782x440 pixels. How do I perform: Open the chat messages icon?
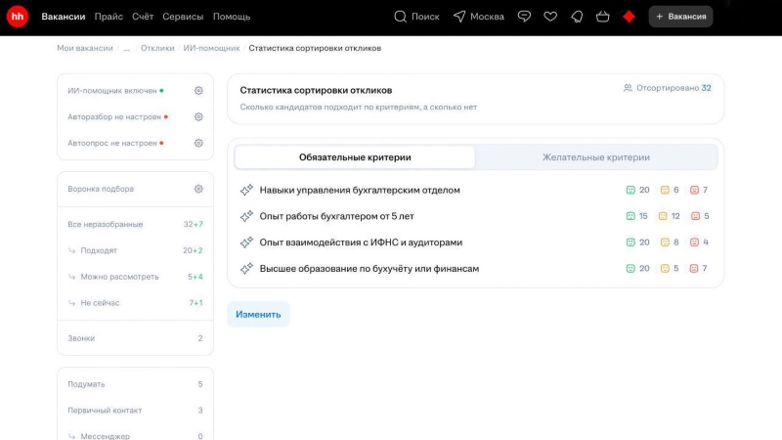click(x=524, y=17)
